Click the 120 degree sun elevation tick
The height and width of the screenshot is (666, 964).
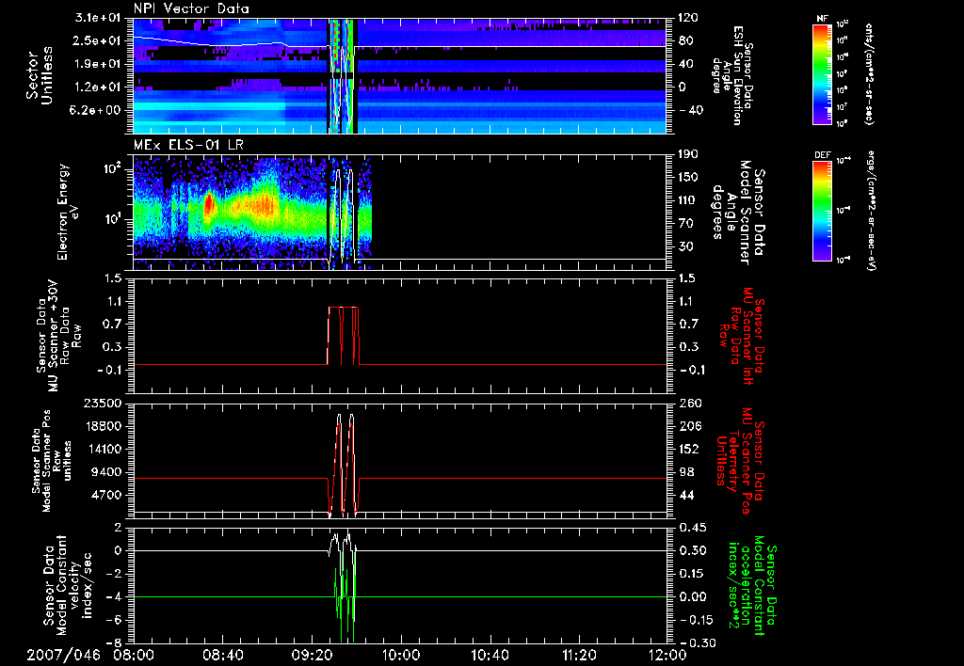[x=688, y=18]
